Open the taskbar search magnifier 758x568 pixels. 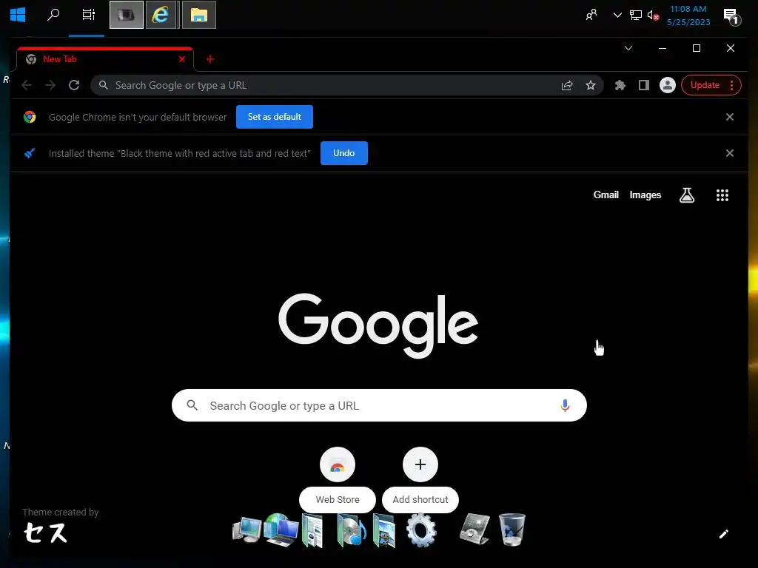tap(53, 15)
